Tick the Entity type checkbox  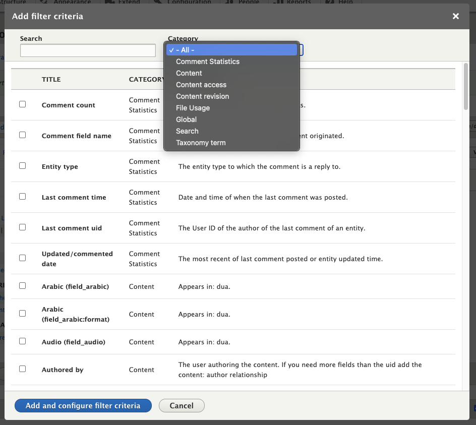pos(23,166)
